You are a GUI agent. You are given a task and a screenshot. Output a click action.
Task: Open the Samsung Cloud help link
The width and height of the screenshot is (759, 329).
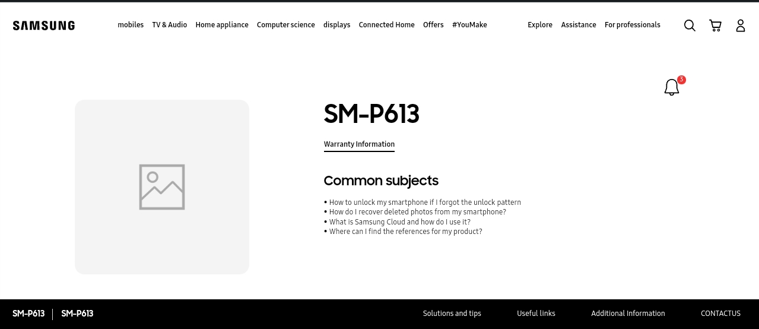399,222
